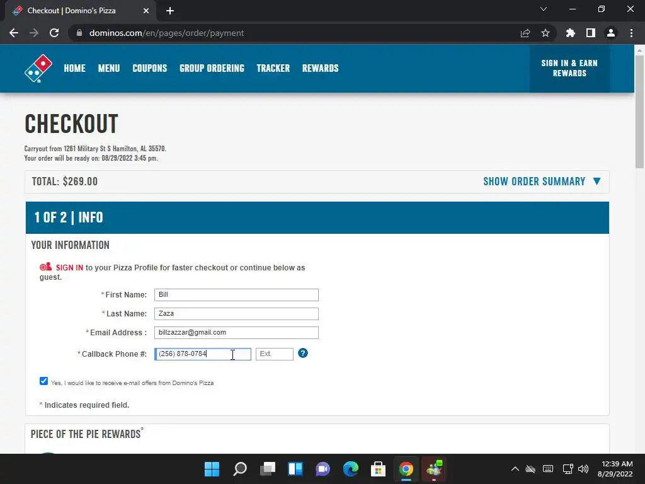This screenshot has width=645, height=484.
Task: Open the Widgets taskbar icon
Action: pyautogui.click(x=295, y=469)
